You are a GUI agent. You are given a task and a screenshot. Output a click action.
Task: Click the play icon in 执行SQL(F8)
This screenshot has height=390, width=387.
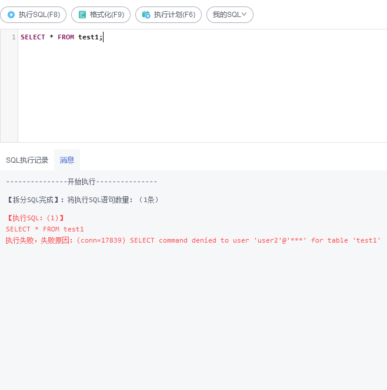11,15
